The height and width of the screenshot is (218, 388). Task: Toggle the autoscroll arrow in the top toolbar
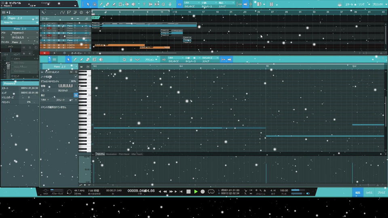[x=245, y=4]
